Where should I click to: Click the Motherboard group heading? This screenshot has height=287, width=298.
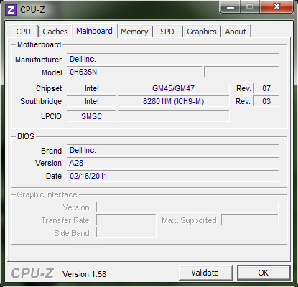coord(39,44)
